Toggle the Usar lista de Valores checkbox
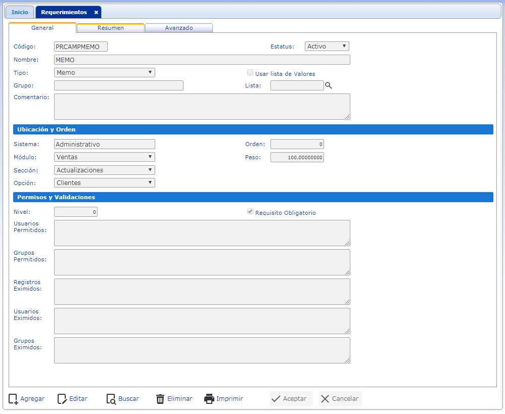The image size is (505, 414). 250,73
